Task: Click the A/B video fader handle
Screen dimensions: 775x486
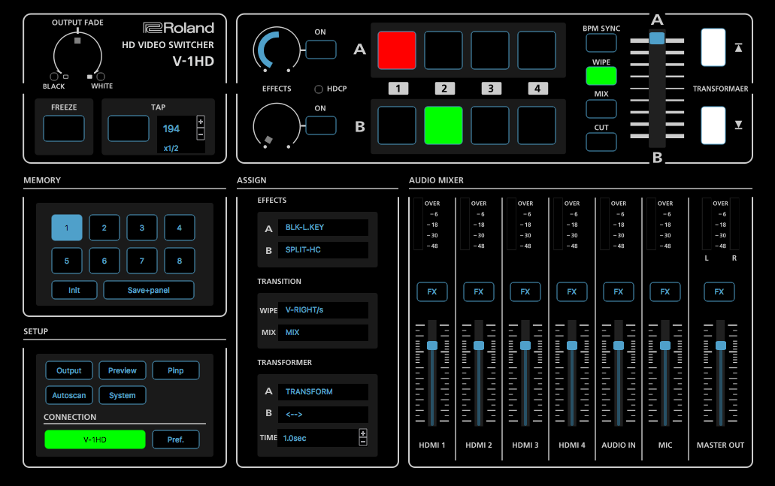Action: point(657,38)
